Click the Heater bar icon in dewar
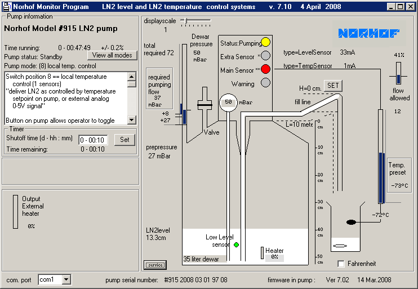The image size is (418, 289). click(x=262, y=253)
